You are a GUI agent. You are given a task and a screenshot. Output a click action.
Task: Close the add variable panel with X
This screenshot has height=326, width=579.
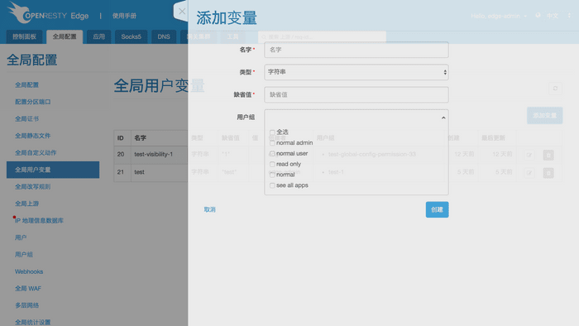(182, 11)
